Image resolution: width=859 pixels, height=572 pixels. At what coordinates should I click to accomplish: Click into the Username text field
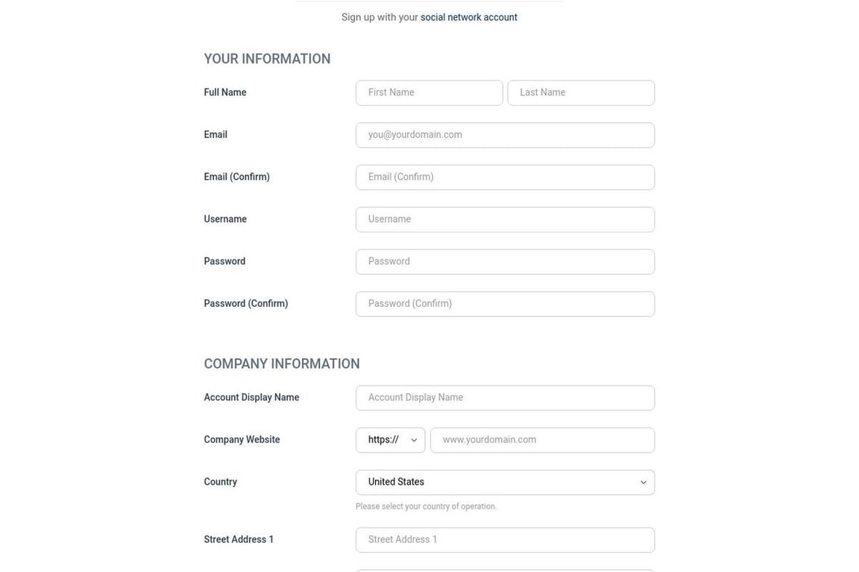(x=505, y=220)
